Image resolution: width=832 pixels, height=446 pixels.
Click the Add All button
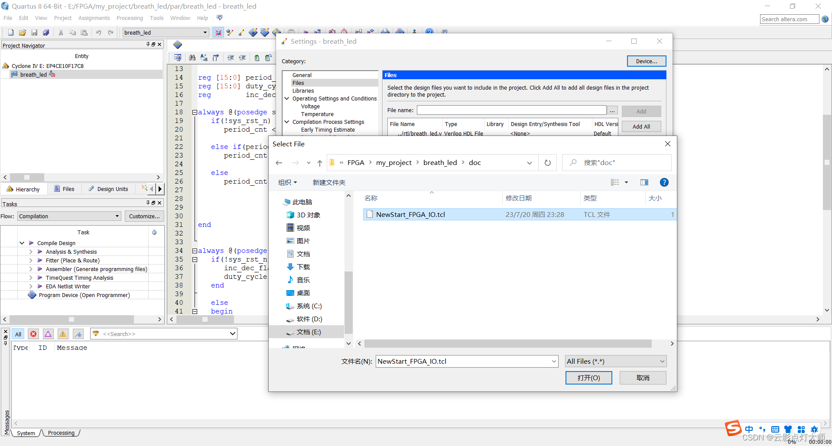641,126
